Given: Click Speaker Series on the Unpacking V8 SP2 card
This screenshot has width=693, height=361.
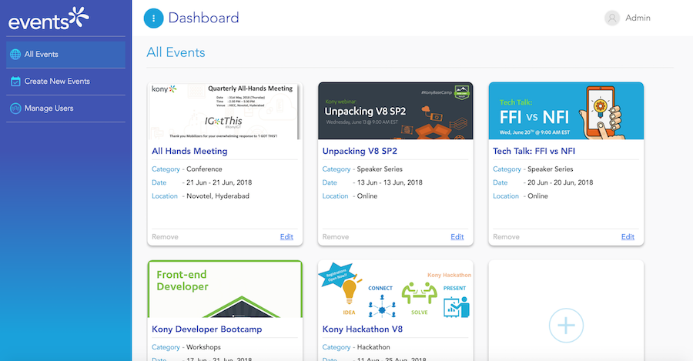Looking at the screenshot, I should click(380, 169).
